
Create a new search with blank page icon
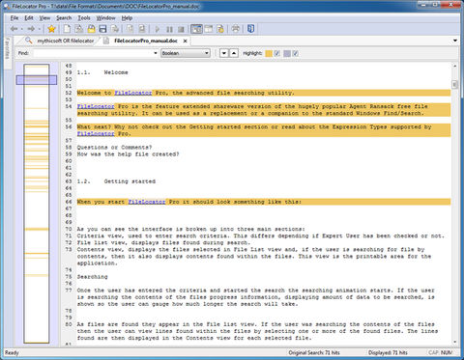(x=67, y=29)
